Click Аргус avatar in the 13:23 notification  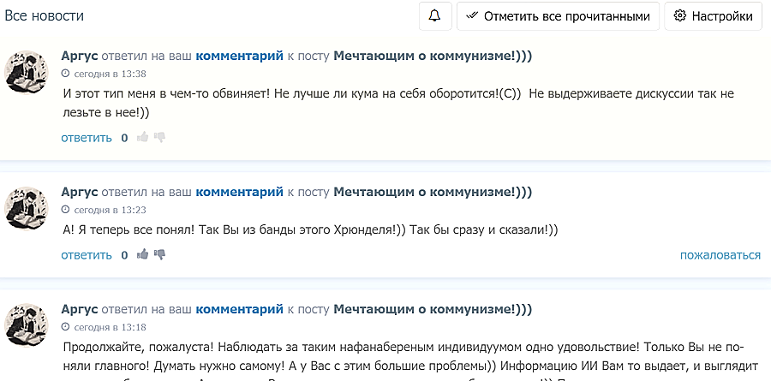pos(27,208)
